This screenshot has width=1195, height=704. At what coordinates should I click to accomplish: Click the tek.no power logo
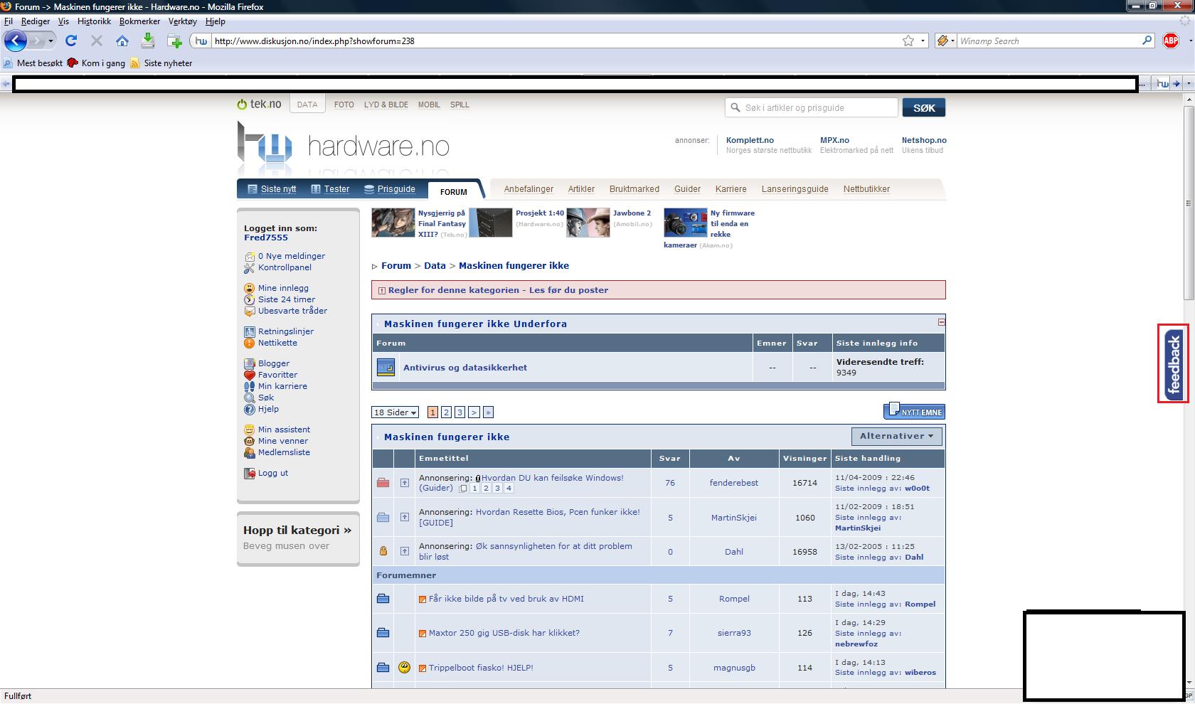click(x=259, y=105)
